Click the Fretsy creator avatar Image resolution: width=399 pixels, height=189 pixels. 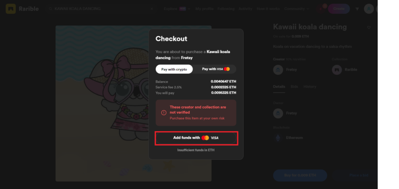coord(278,70)
